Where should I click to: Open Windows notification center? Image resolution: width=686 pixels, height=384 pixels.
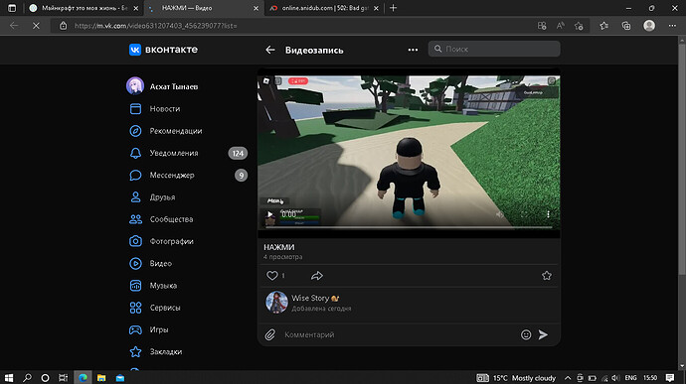click(670, 378)
